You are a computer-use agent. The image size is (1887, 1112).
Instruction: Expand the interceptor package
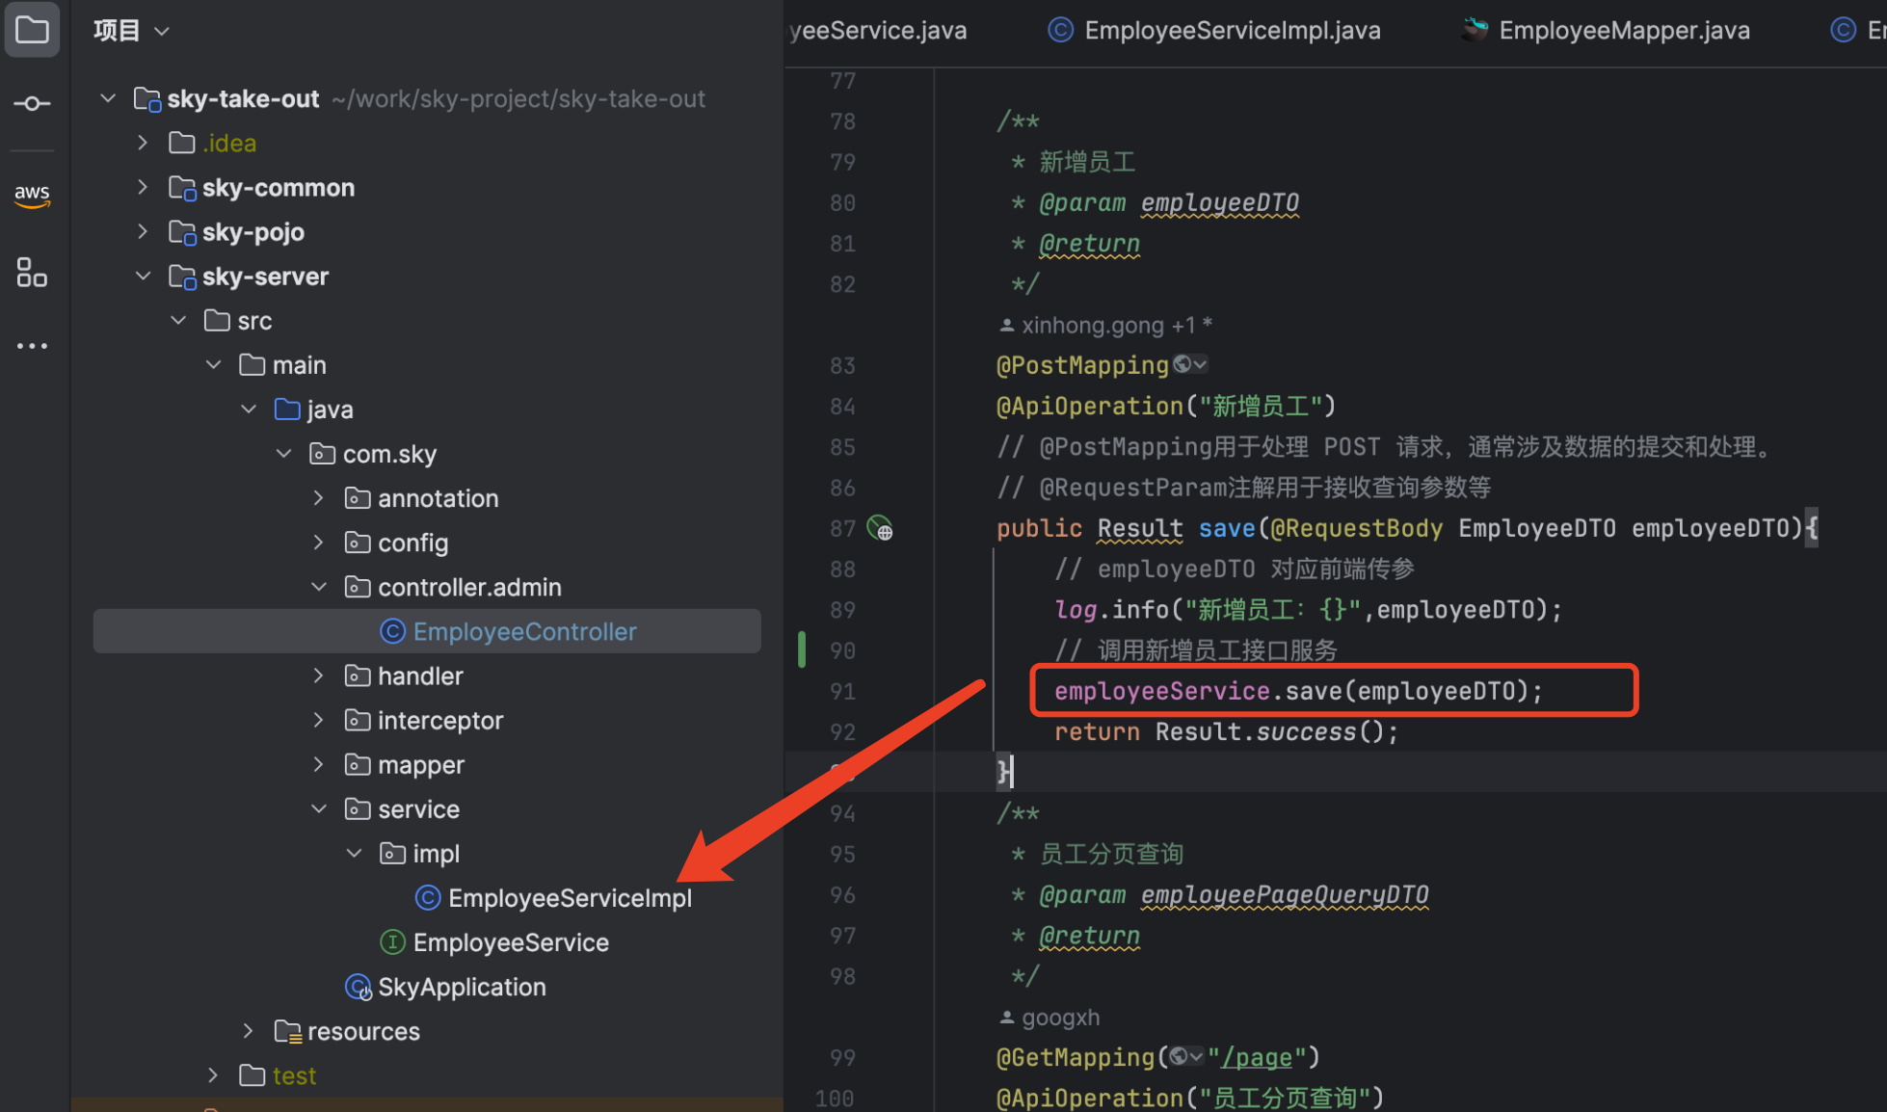pos(319,720)
